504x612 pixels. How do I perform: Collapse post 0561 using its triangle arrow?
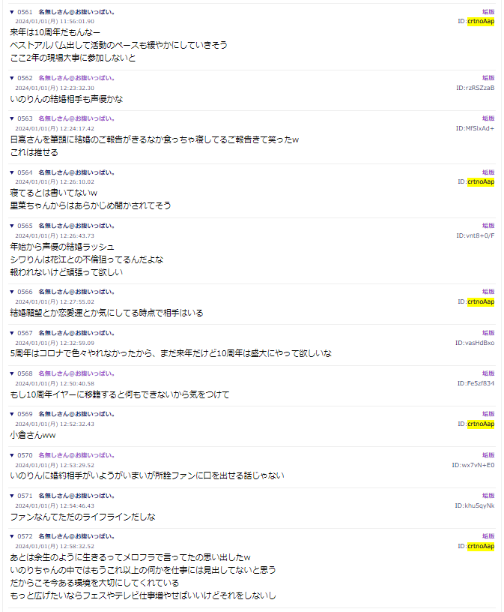pyautogui.click(x=12, y=13)
